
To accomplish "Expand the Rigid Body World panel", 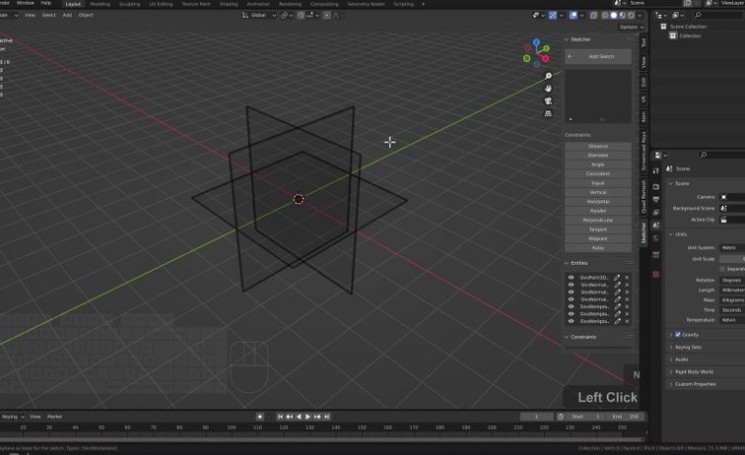I will [x=694, y=371].
